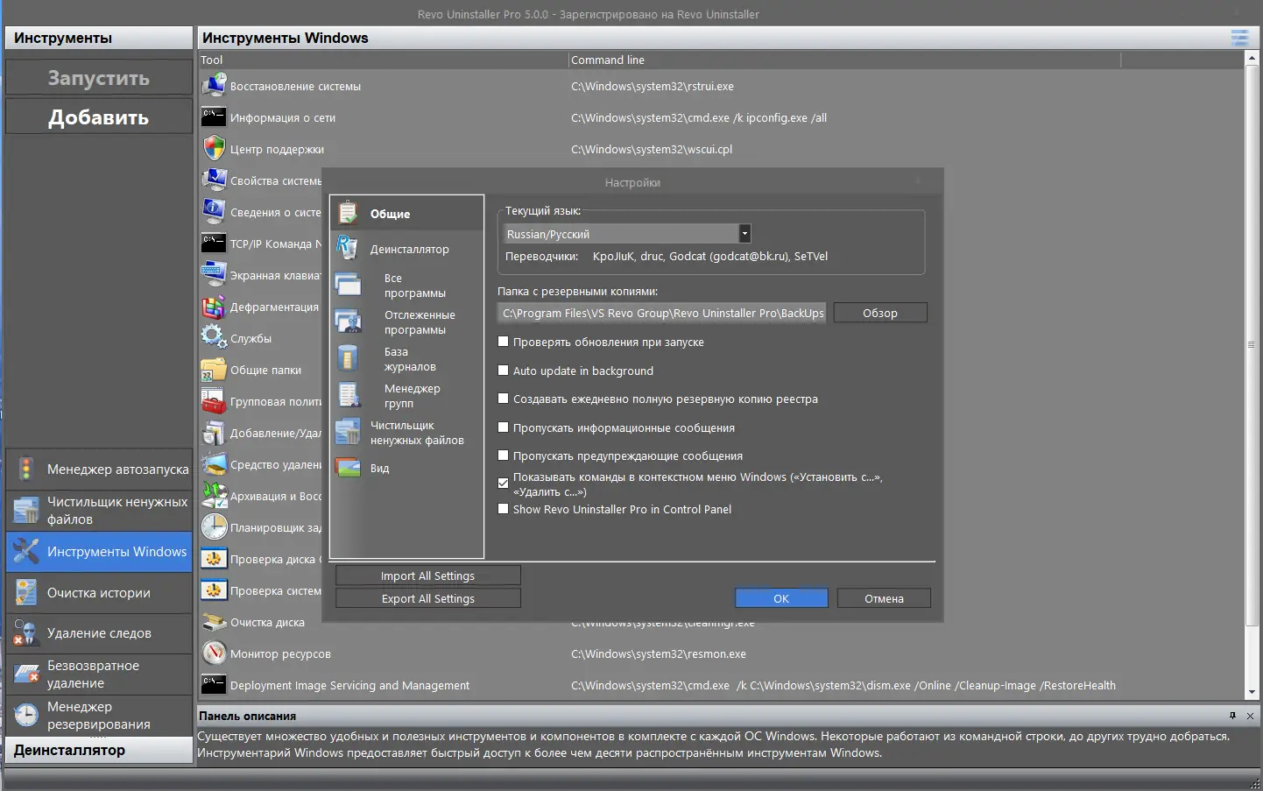Enable daily full registry backup checkbox

coord(503,399)
